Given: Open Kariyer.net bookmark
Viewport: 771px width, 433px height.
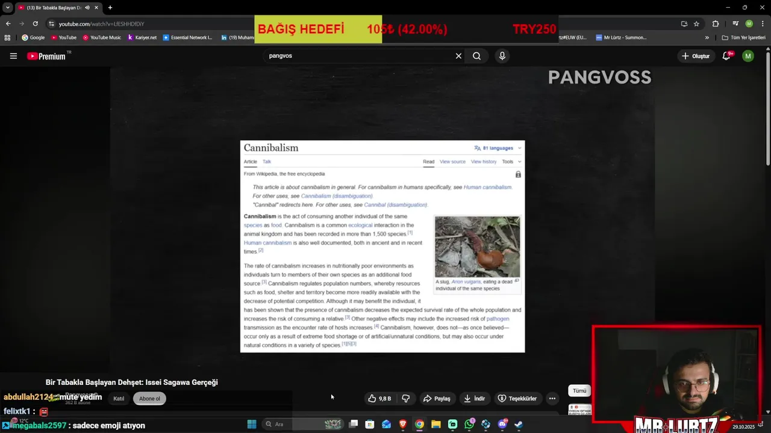Looking at the screenshot, I should tap(142, 37).
